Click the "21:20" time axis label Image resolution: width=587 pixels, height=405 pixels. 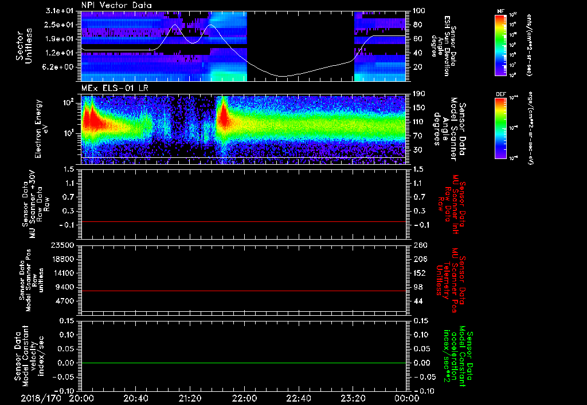pos(190,398)
